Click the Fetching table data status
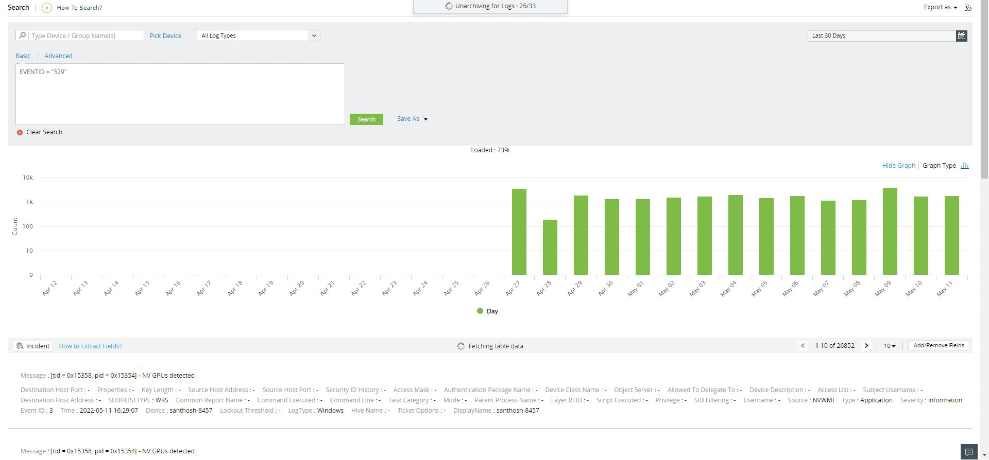Screen dimensions: 989x460 point(496,346)
